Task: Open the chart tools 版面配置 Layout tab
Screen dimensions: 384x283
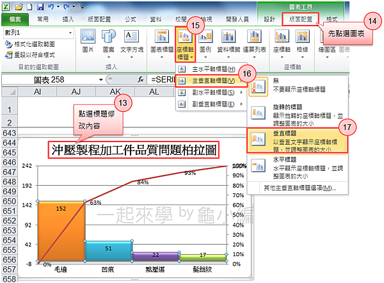Action: [301, 19]
